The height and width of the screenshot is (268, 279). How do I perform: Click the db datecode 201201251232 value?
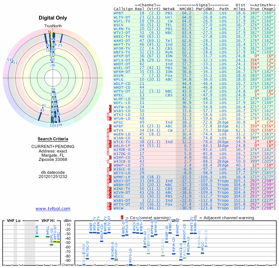click(x=53, y=177)
